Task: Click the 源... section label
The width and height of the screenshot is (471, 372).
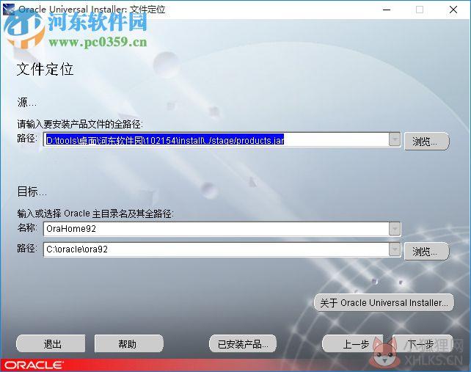Action: (x=26, y=102)
